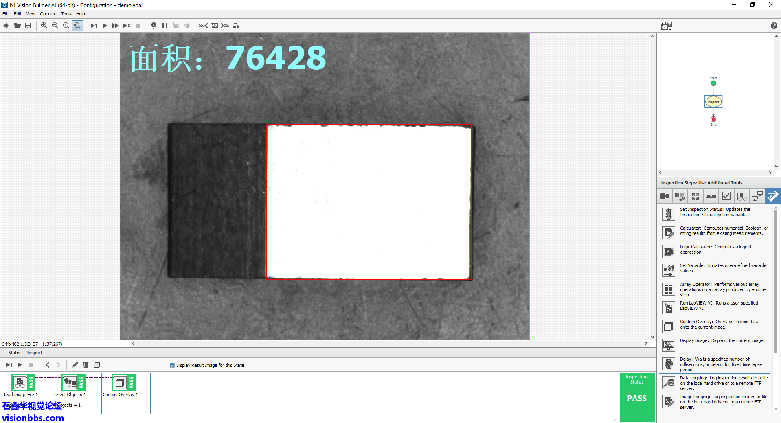Open the Operate menu
781x423 pixels.
point(48,14)
